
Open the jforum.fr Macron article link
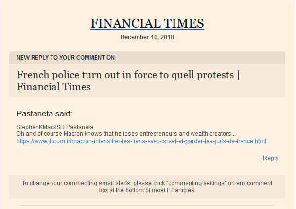(x=141, y=141)
